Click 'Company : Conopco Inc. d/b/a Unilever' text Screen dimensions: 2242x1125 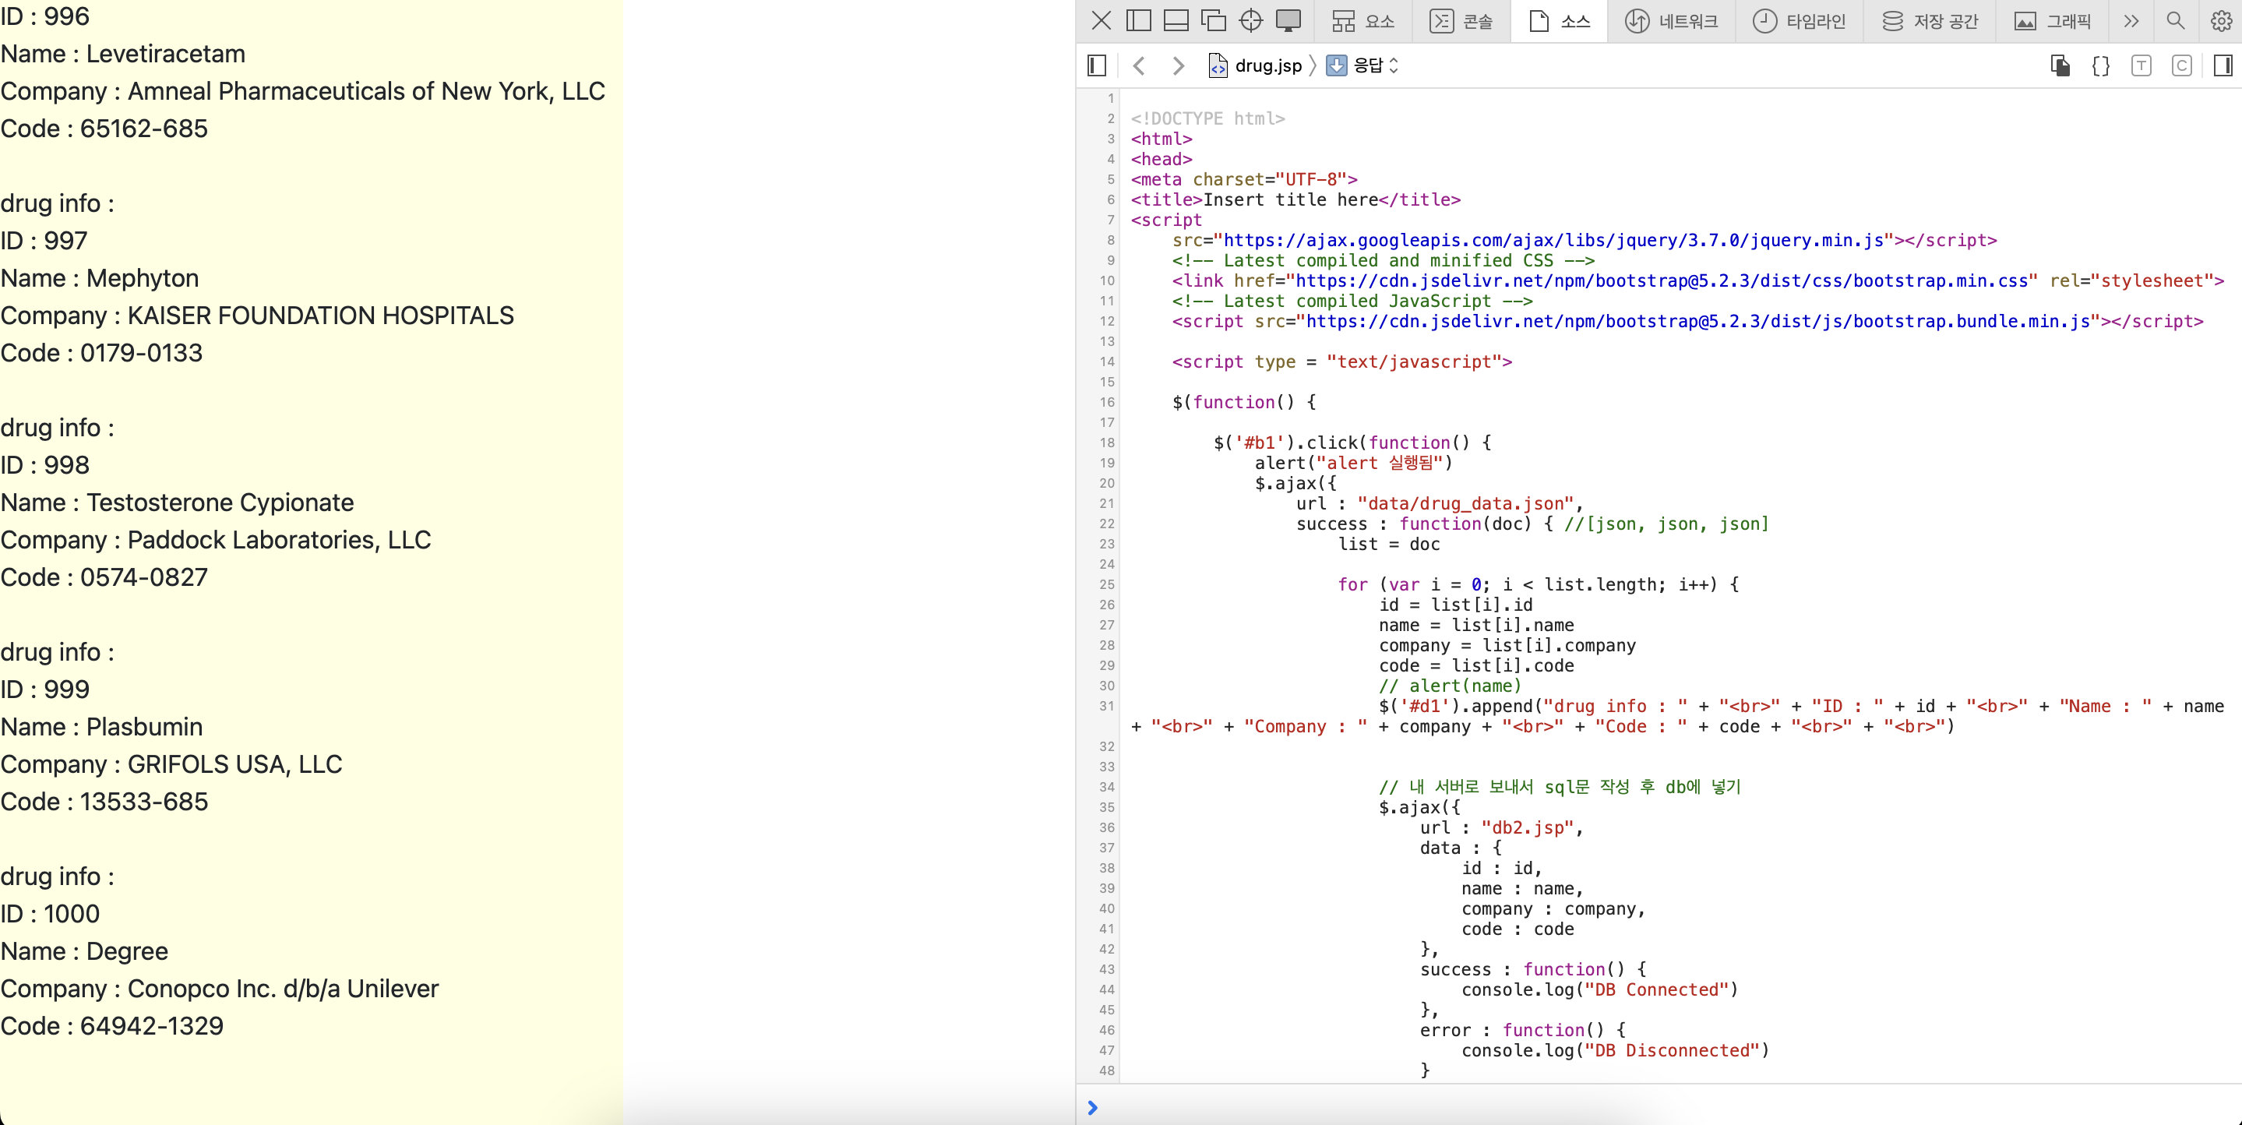[220, 989]
